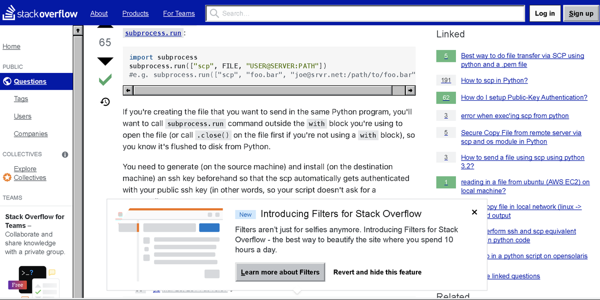Click the code block right scroll arrow
600x300 pixels.
[410, 90]
